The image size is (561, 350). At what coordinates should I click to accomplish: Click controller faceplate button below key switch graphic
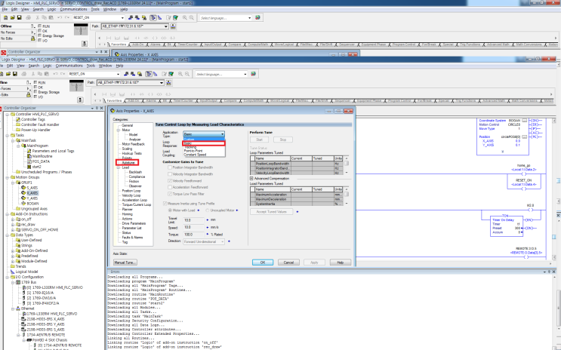[80, 100]
